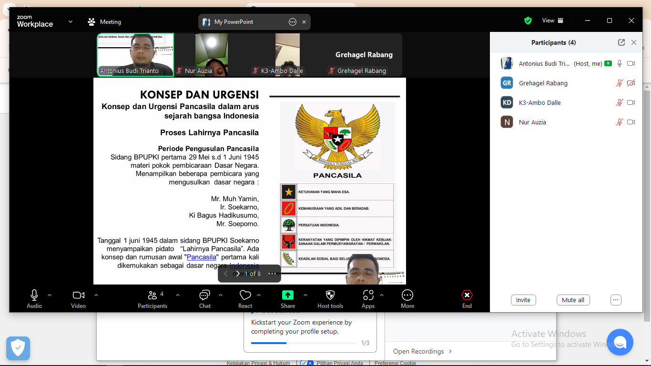Click the green encryption shield icon
651x366 pixels.
tap(528, 20)
